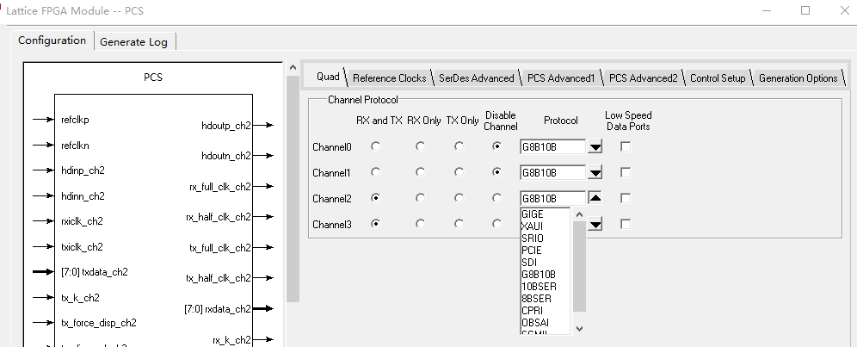Switch to PCS Advanced2 tab
Screen dimensions: 857x347
pyautogui.click(x=644, y=78)
